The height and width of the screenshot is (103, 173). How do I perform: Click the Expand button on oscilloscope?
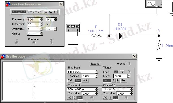(x=95, y=64)
